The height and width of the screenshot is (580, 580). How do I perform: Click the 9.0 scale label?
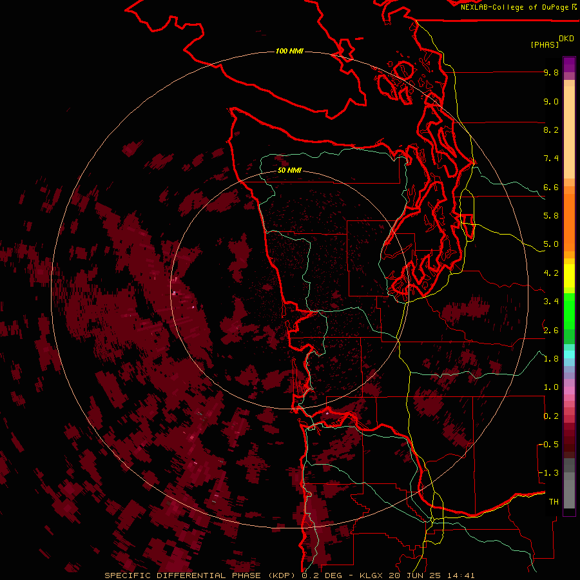coord(551,101)
